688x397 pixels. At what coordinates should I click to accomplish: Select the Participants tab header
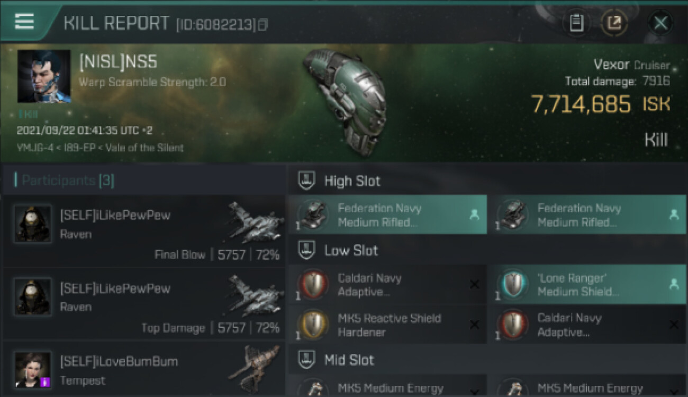68,181
